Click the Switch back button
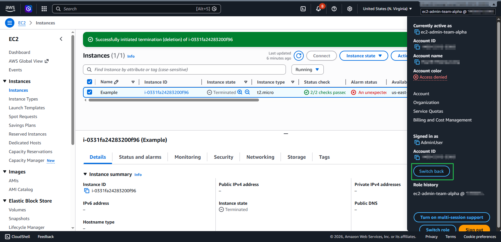This screenshot has width=501, height=242. tap(431, 171)
